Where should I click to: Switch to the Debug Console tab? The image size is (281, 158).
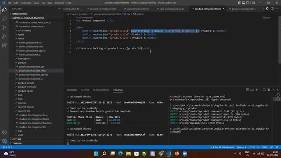coord(101,90)
